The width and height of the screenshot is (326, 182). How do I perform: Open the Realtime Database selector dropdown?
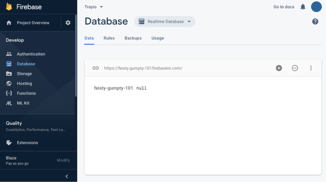pos(165,21)
